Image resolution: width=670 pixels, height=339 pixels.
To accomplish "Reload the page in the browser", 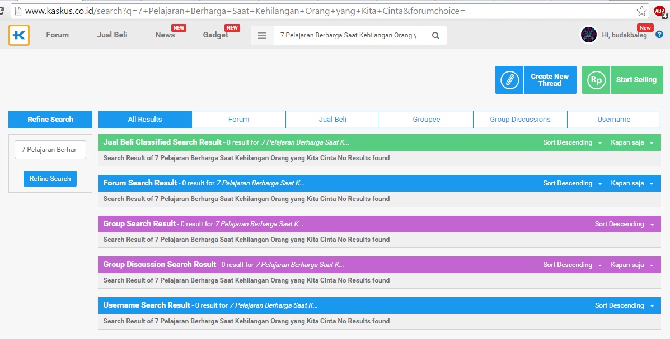I will 2,11.
